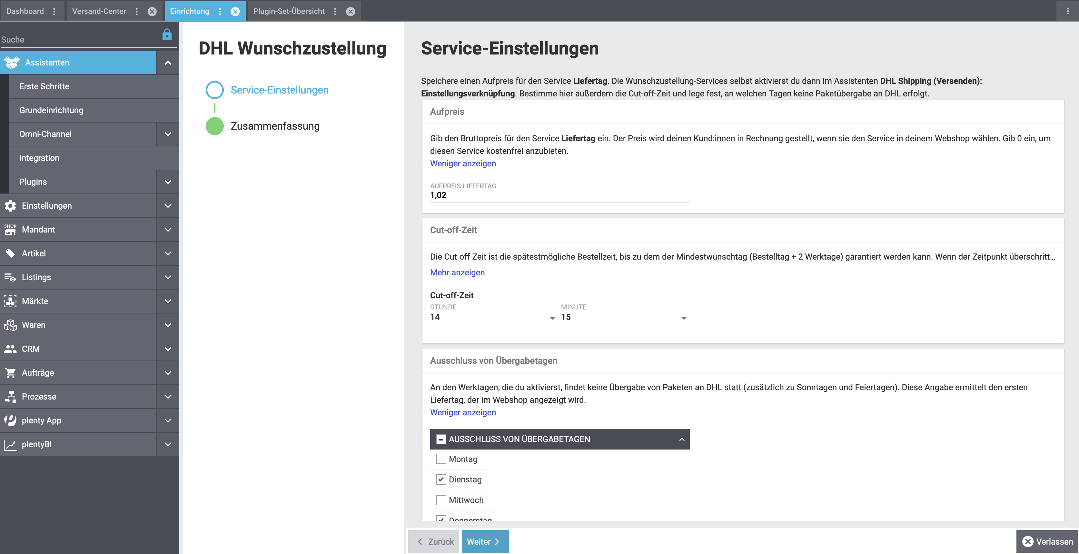Click Weniger anzeigen under Ausschluss von Übergabetagen
The width and height of the screenshot is (1079, 554).
pyautogui.click(x=463, y=412)
